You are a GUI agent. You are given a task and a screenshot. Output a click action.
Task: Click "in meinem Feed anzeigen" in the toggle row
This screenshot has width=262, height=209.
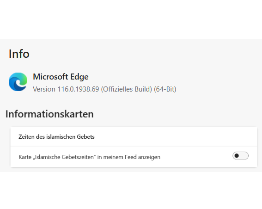128,157
